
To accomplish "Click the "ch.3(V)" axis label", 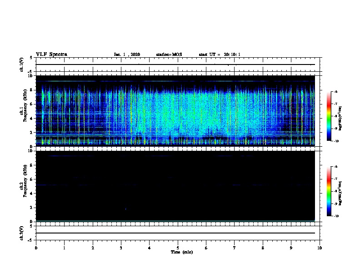I will tap(22, 233).
